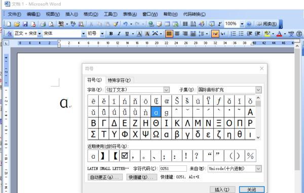
Task: Toggle bold formatting
Action: click(x=111, y=34)
